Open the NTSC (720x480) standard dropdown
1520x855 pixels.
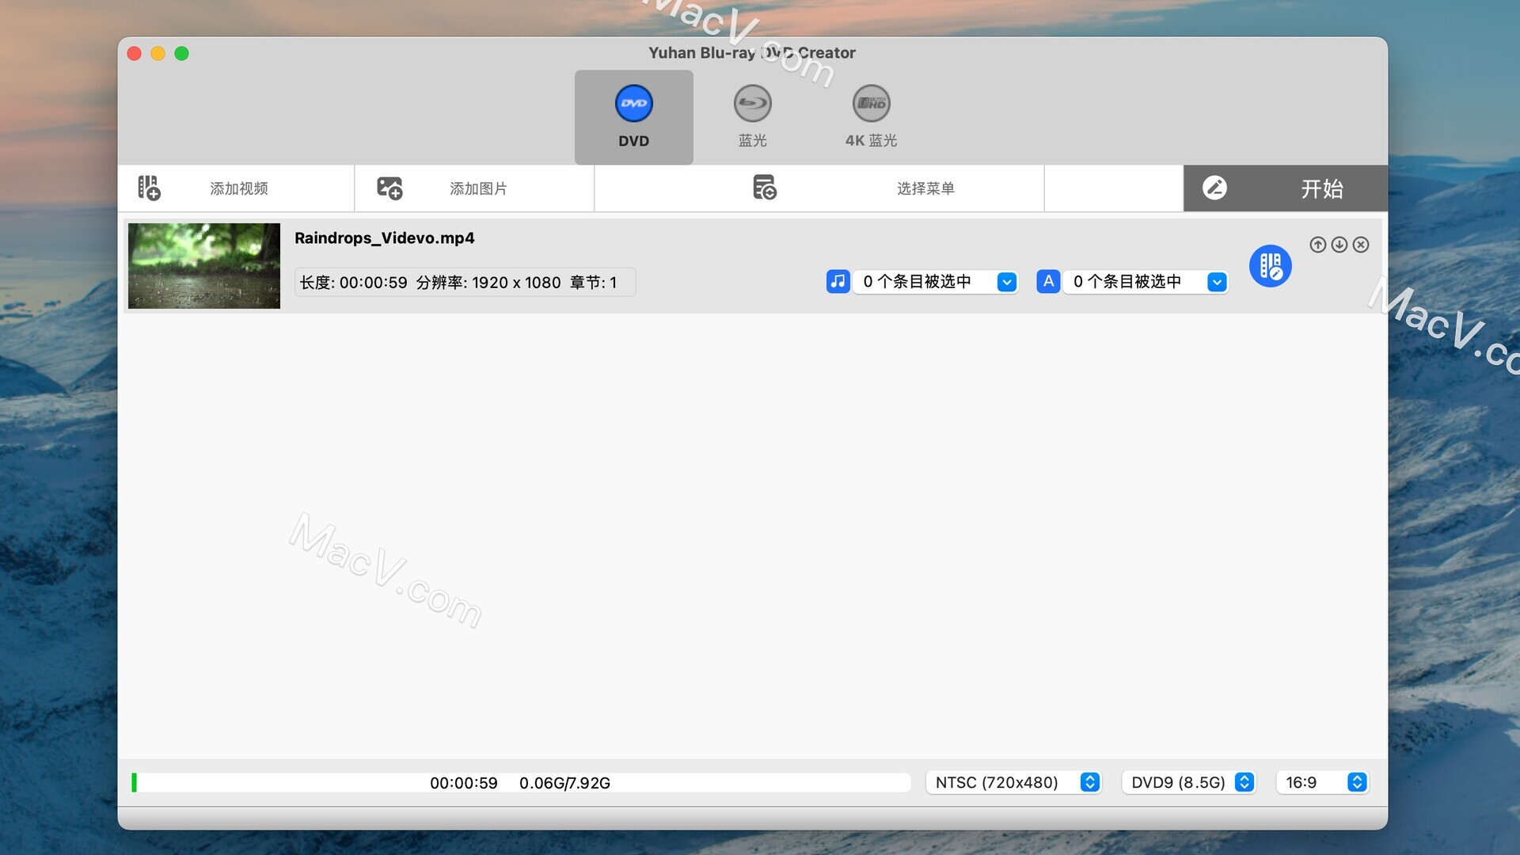click(x=1013, y=782)
